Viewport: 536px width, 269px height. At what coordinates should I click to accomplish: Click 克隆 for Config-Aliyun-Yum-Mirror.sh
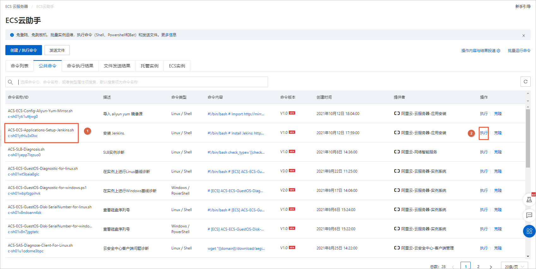[498, 114]
